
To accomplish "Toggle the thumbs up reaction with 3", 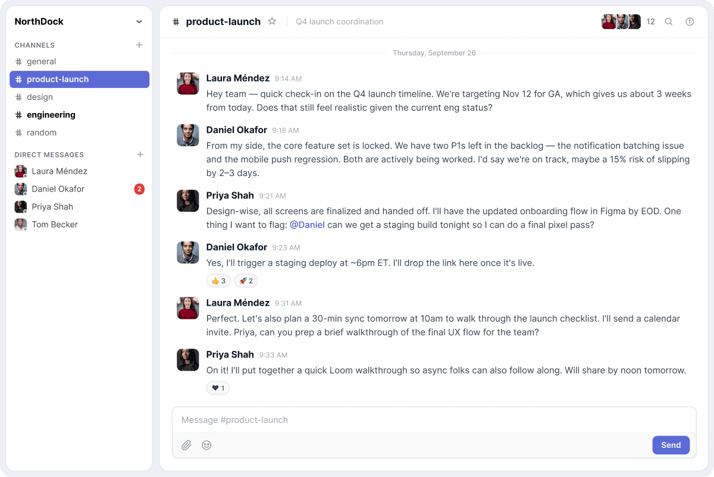I will click(218, 281).
